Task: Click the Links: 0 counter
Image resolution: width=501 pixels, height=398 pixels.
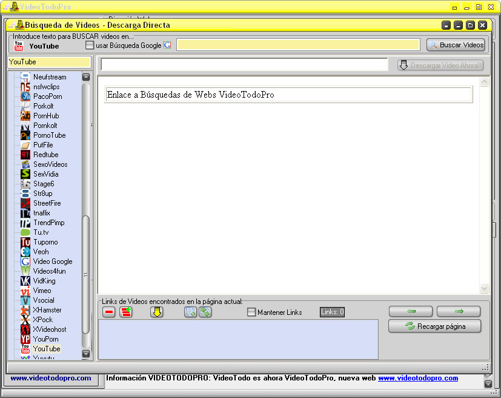Action: pos(333,312)
